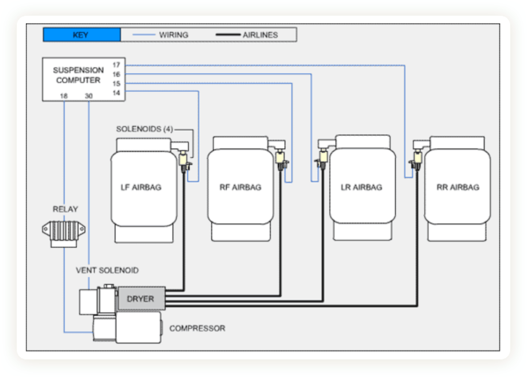Click pin 18 on the suspension computer
Viewport: 527px width, 377px height.
pos(64,96)
